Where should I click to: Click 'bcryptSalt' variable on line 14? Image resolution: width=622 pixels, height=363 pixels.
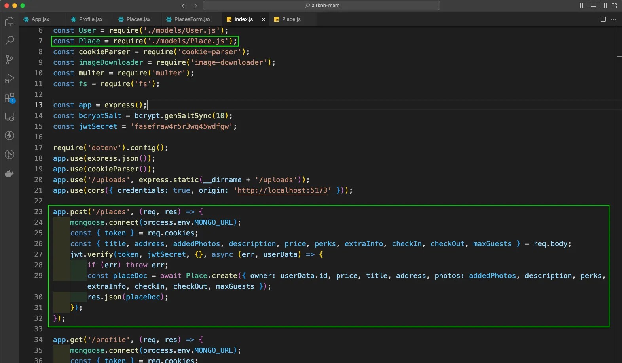tap(100, 116)
